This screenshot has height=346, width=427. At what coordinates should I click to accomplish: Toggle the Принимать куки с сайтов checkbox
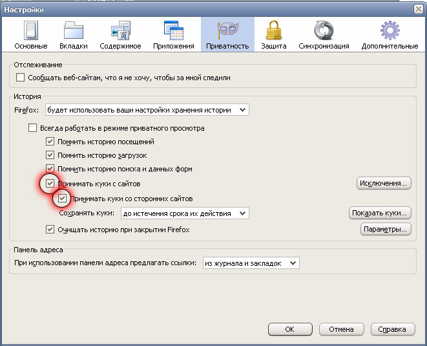(x=50, y=184)
